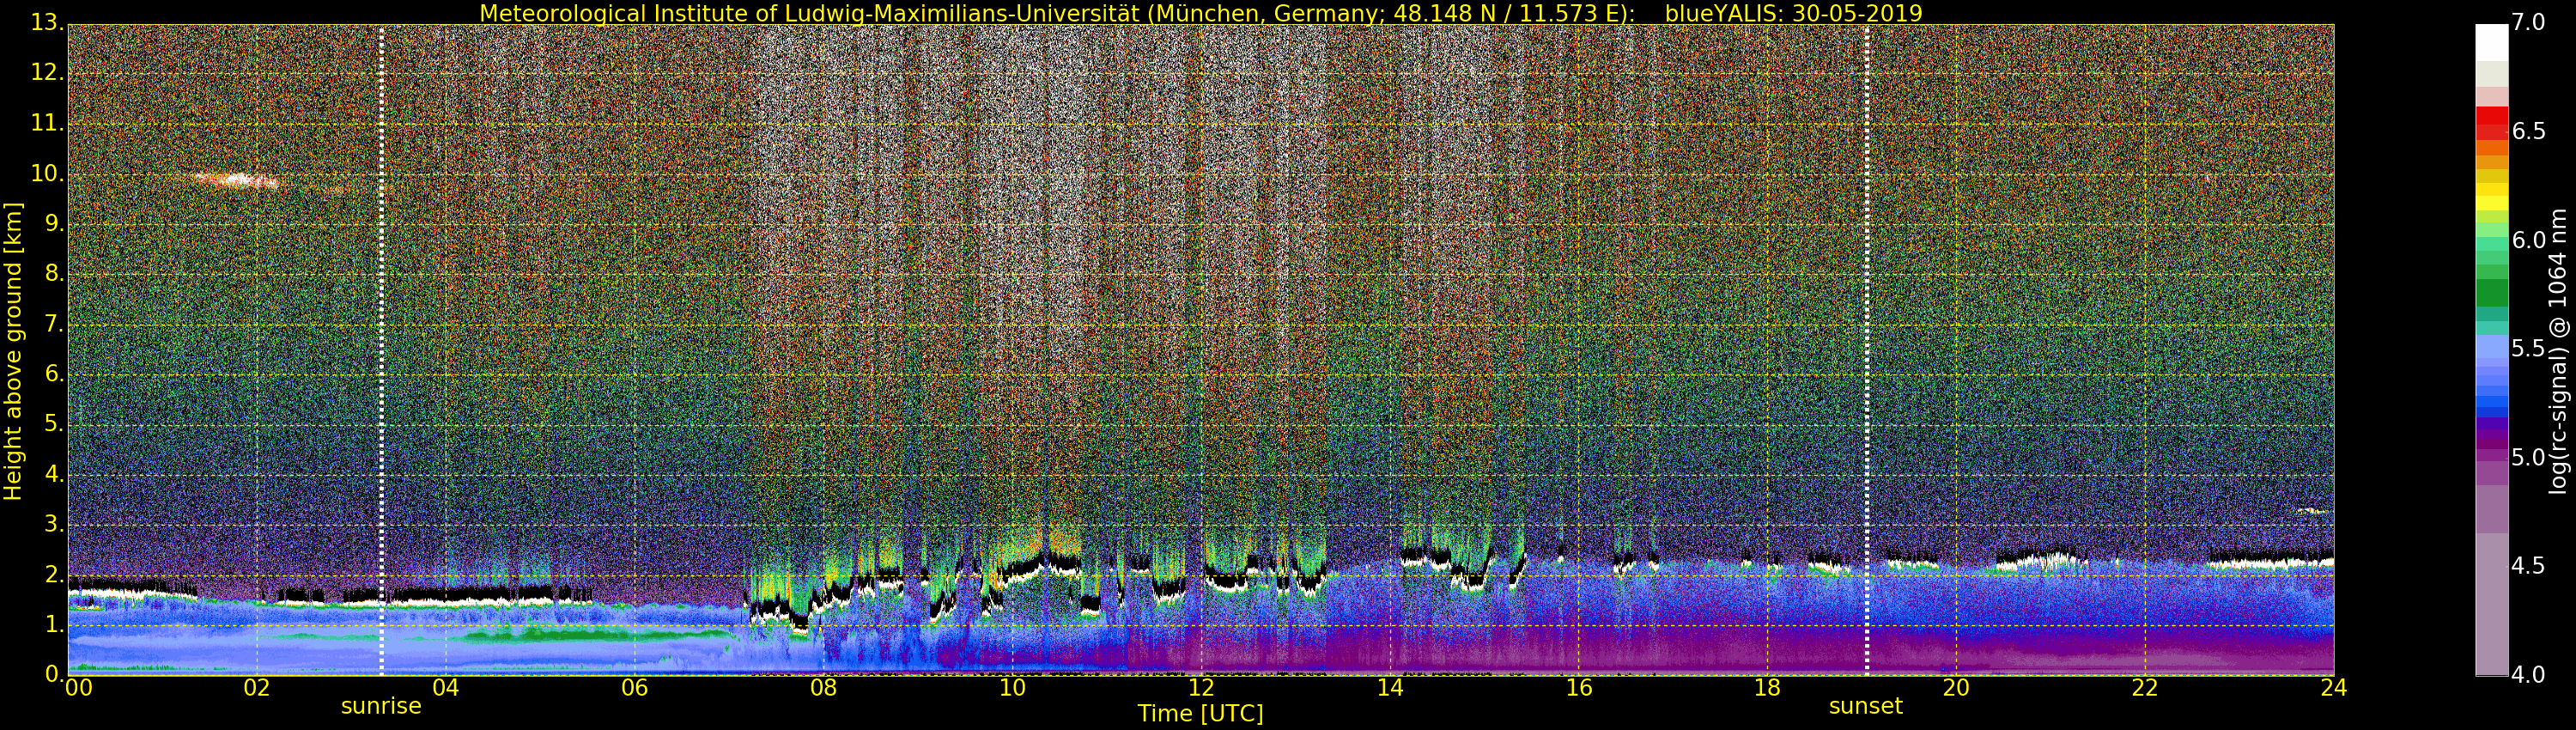Click the colorbar value label '7.0'
2576x730 pixels.
(x=2528, y=23)
